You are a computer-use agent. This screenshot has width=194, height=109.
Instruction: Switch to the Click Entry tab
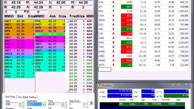(x=10, y=97)
